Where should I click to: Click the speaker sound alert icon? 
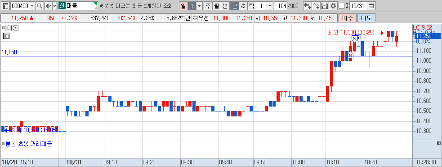point(48,6)
